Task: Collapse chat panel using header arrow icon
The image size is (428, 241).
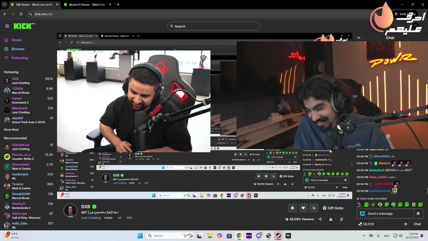Action: pyautogui.click(x=359, y=38)
